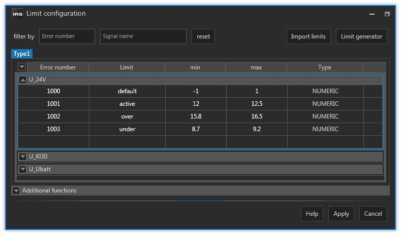Expand the Additional functions section
This screenshot has height=235, width=401.
tap(16, 190)
